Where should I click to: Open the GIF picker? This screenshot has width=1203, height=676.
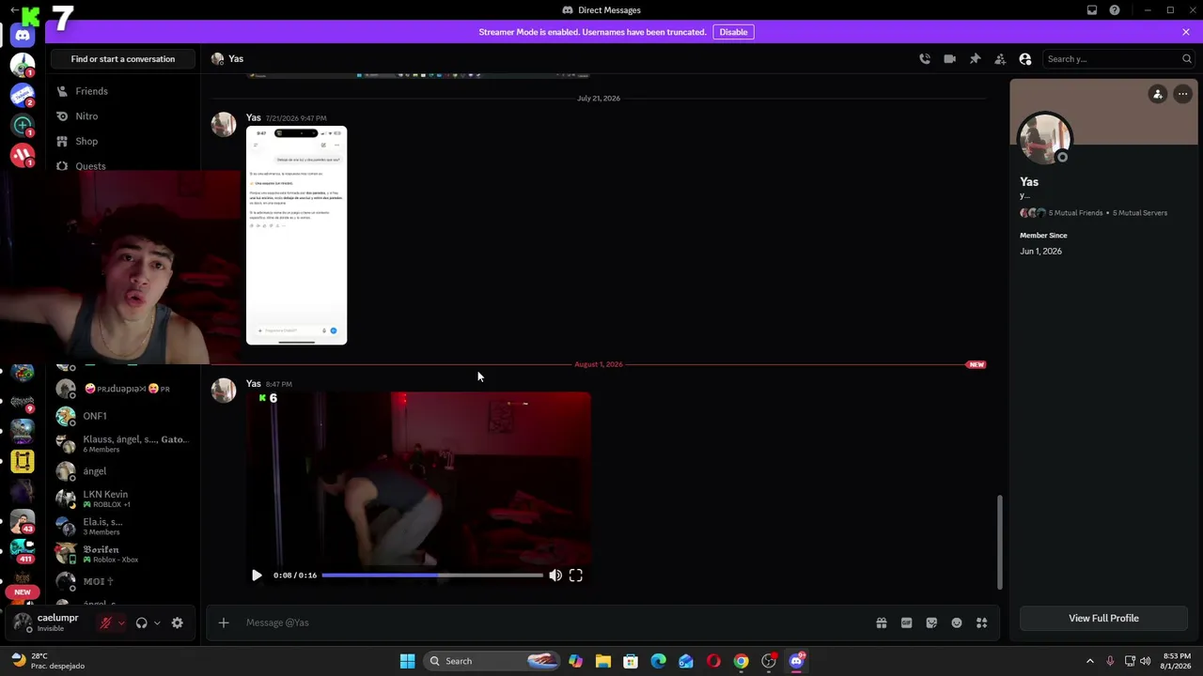pos(907,622)
